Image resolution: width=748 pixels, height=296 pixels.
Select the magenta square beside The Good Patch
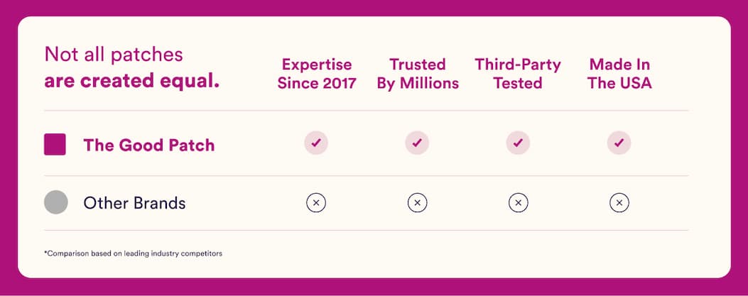55,144
